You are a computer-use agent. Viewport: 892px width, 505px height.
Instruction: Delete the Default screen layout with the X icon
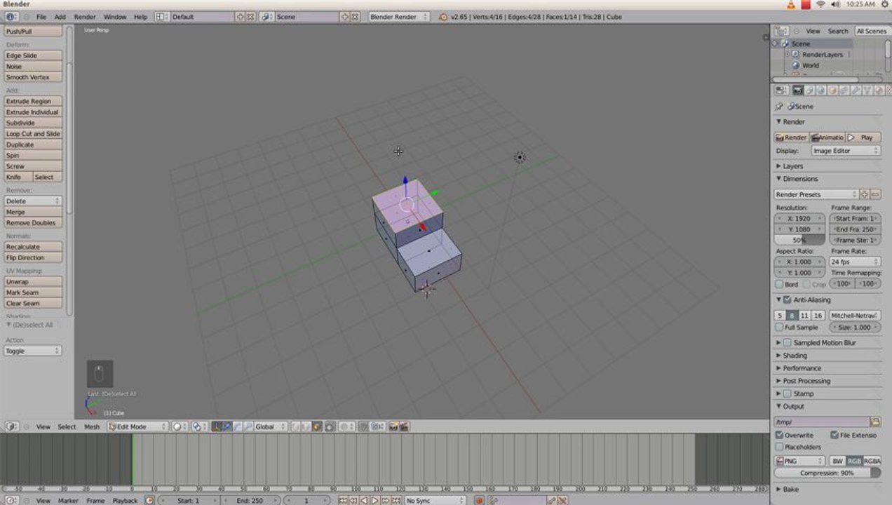pos(250,16)
